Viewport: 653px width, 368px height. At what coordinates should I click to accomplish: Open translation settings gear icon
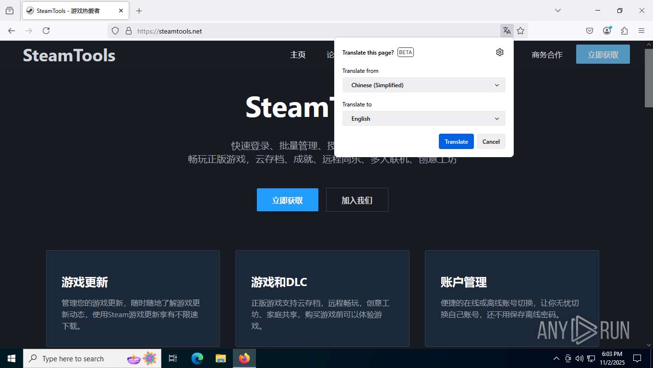(500, 52)
